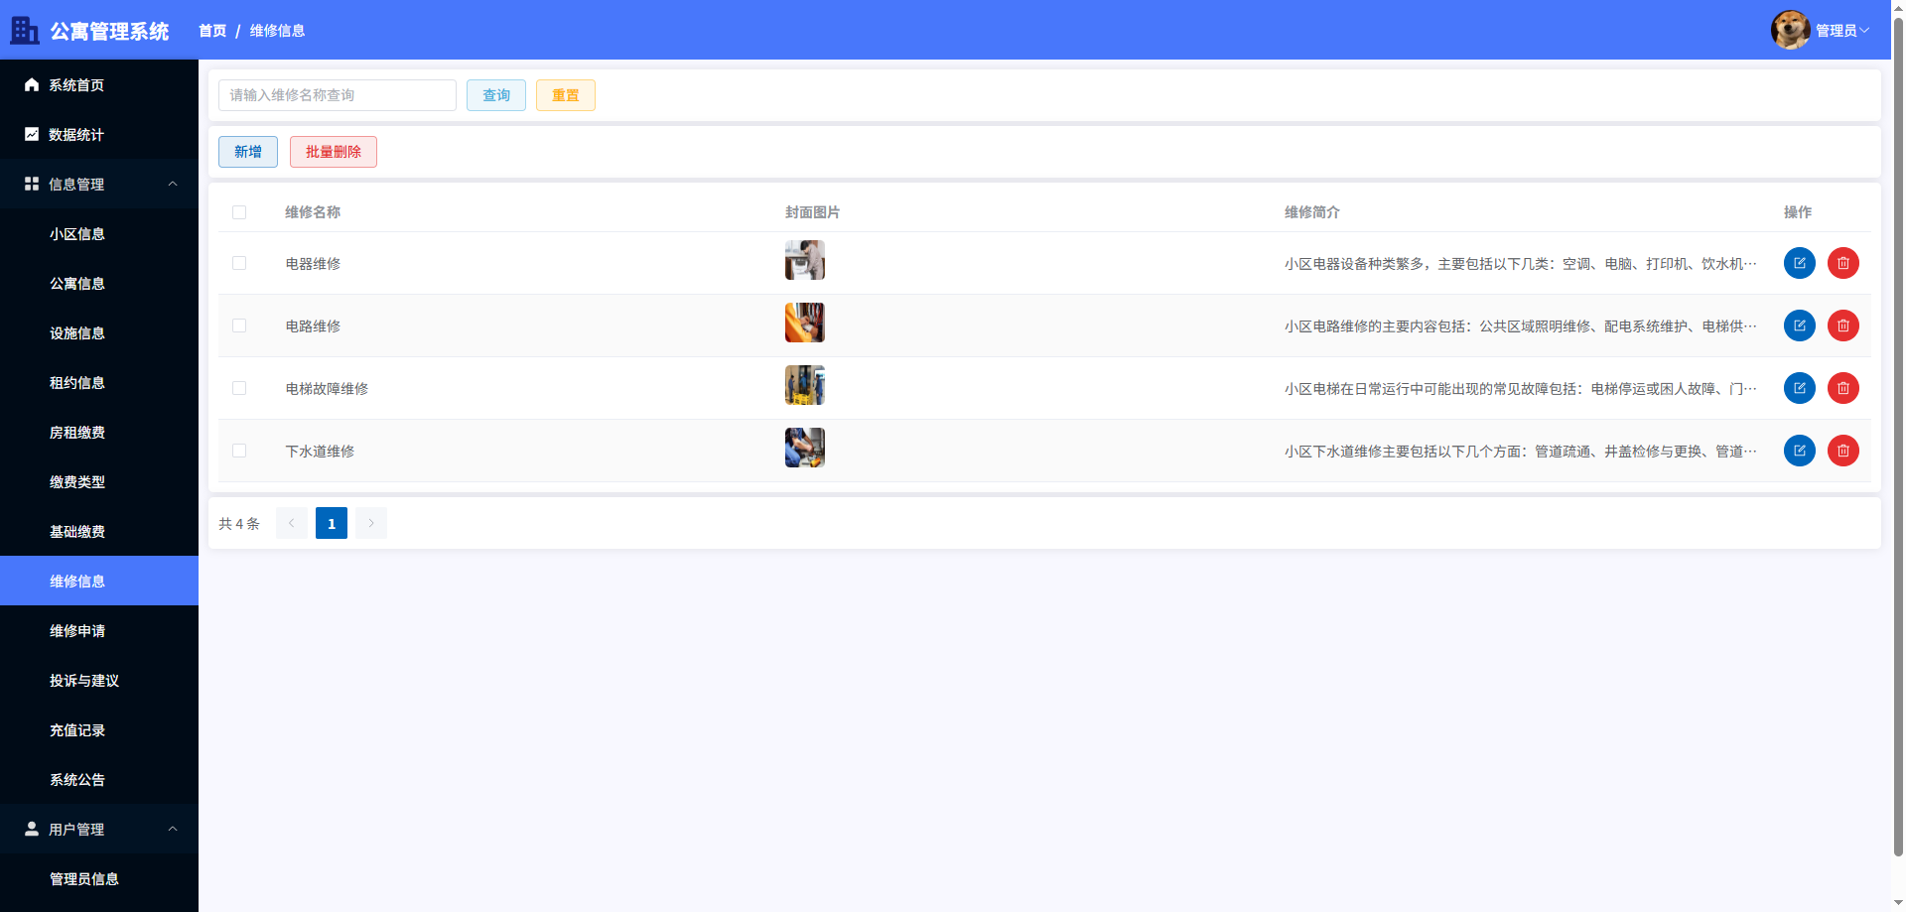1906x912 pixels.
Task: Click the 电梯故障维修 cover thumbnail
Action: pos(805,385)
